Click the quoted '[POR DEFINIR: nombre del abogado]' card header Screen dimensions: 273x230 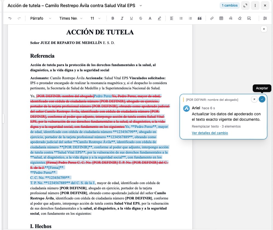pyautogui.click(x=212, y=100)
